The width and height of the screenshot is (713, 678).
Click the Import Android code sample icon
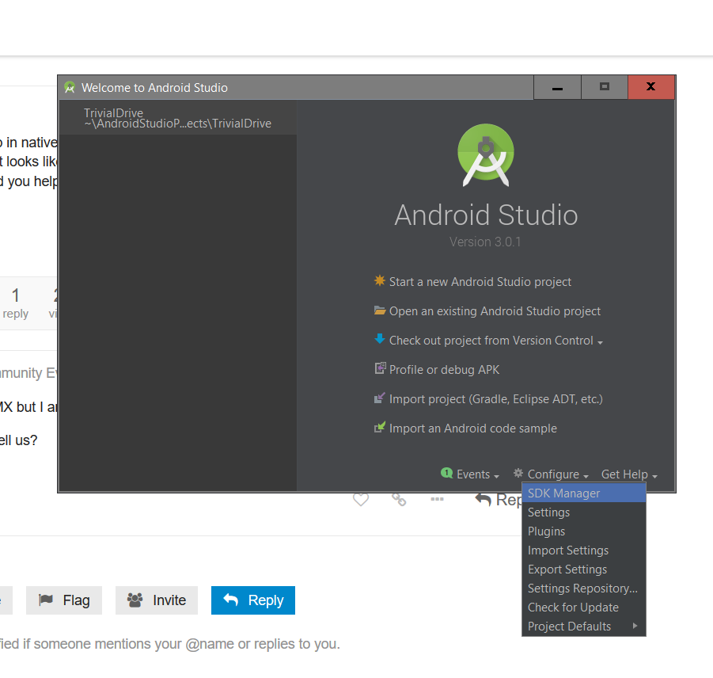click(380, 428)
